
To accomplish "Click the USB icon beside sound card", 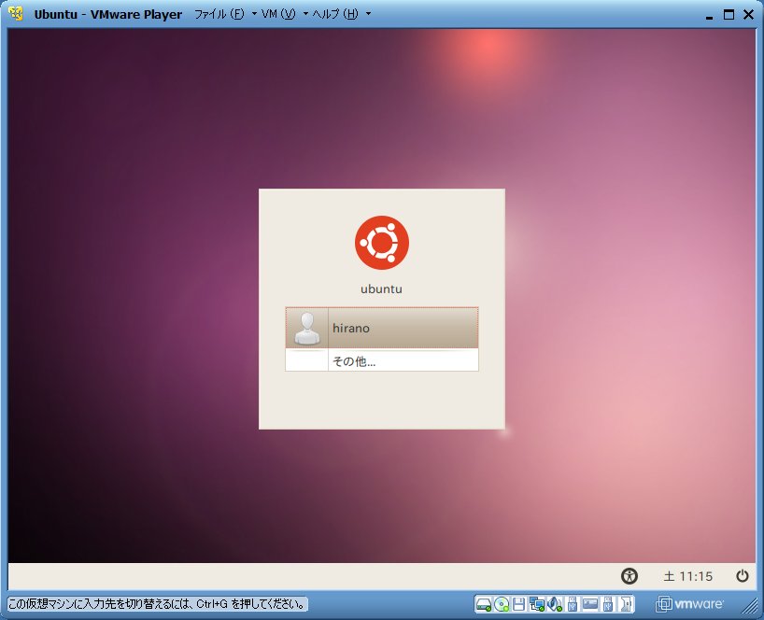I will tap(573, 604).
